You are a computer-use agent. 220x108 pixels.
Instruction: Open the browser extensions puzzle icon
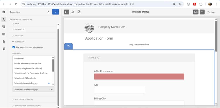[x=201, y=4]
